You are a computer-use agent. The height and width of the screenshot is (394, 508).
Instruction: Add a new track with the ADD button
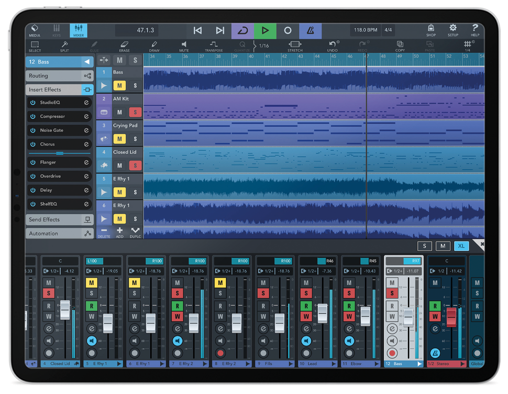(x=119, y=232)
